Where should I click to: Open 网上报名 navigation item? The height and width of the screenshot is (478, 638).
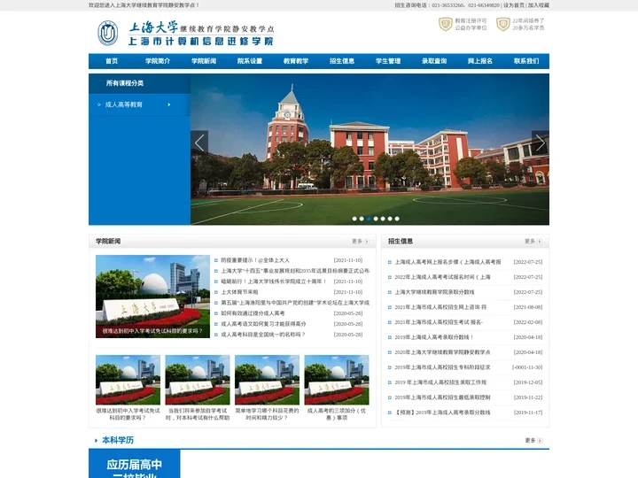(480, 61)
